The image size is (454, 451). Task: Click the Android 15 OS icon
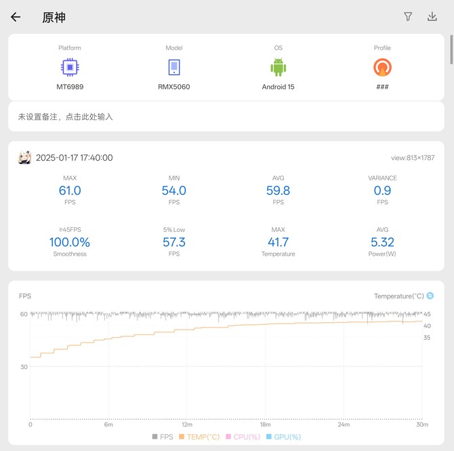pyautogui.click(x=278, y=67)
